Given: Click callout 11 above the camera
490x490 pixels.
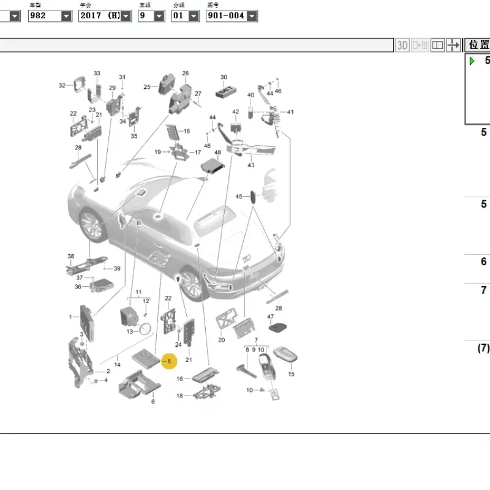Looking at the screenshot, I should click(x=138, y=292).
